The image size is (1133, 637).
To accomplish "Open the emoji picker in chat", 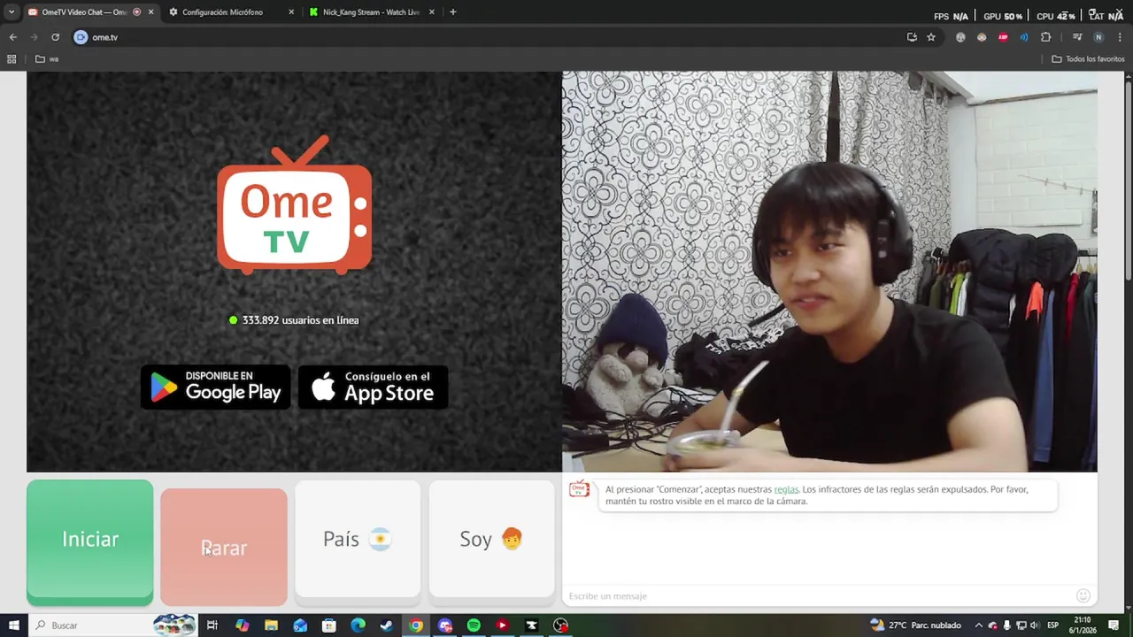I will tap(1083, 595).
